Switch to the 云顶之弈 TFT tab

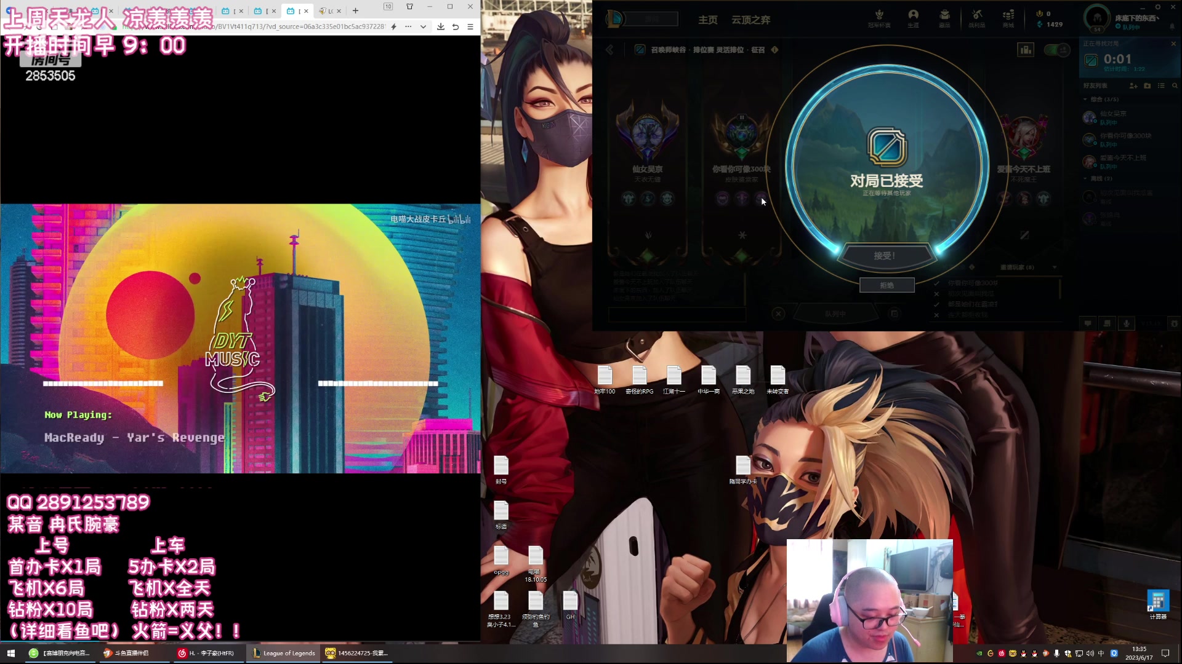click(750, 20)
